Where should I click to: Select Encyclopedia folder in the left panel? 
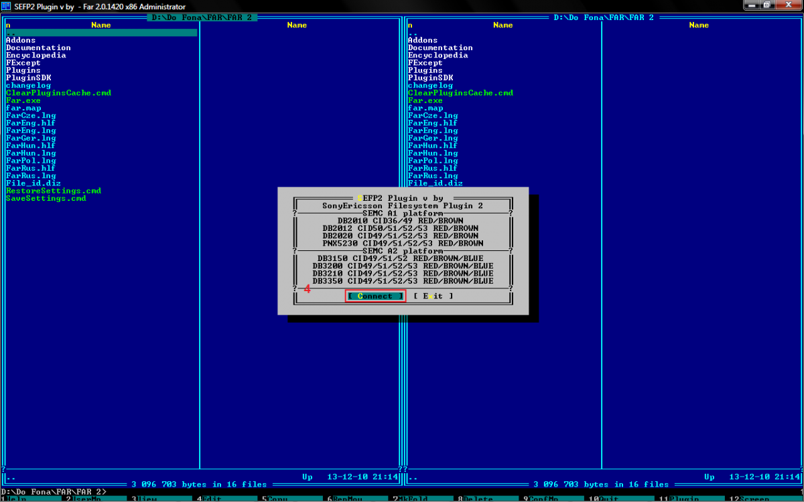click(x=36, y=55)
